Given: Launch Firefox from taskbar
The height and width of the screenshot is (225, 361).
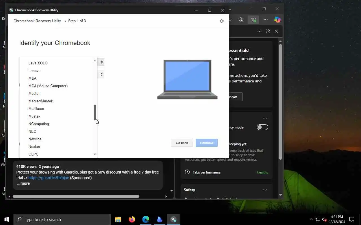Looking at the screenshot, I should coord(132,219).
